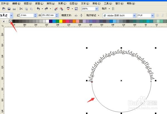Open the 位图(B) menu
Image resolution: width=167 pixels, height=114 pixels.
pos(73,4)
